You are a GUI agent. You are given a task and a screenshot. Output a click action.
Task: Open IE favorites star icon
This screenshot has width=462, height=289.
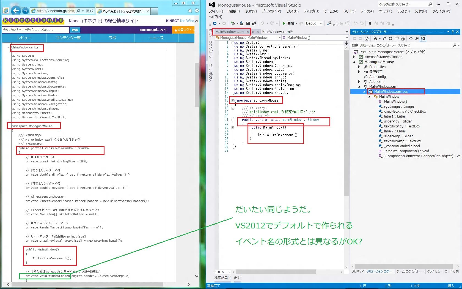[190, 11]
